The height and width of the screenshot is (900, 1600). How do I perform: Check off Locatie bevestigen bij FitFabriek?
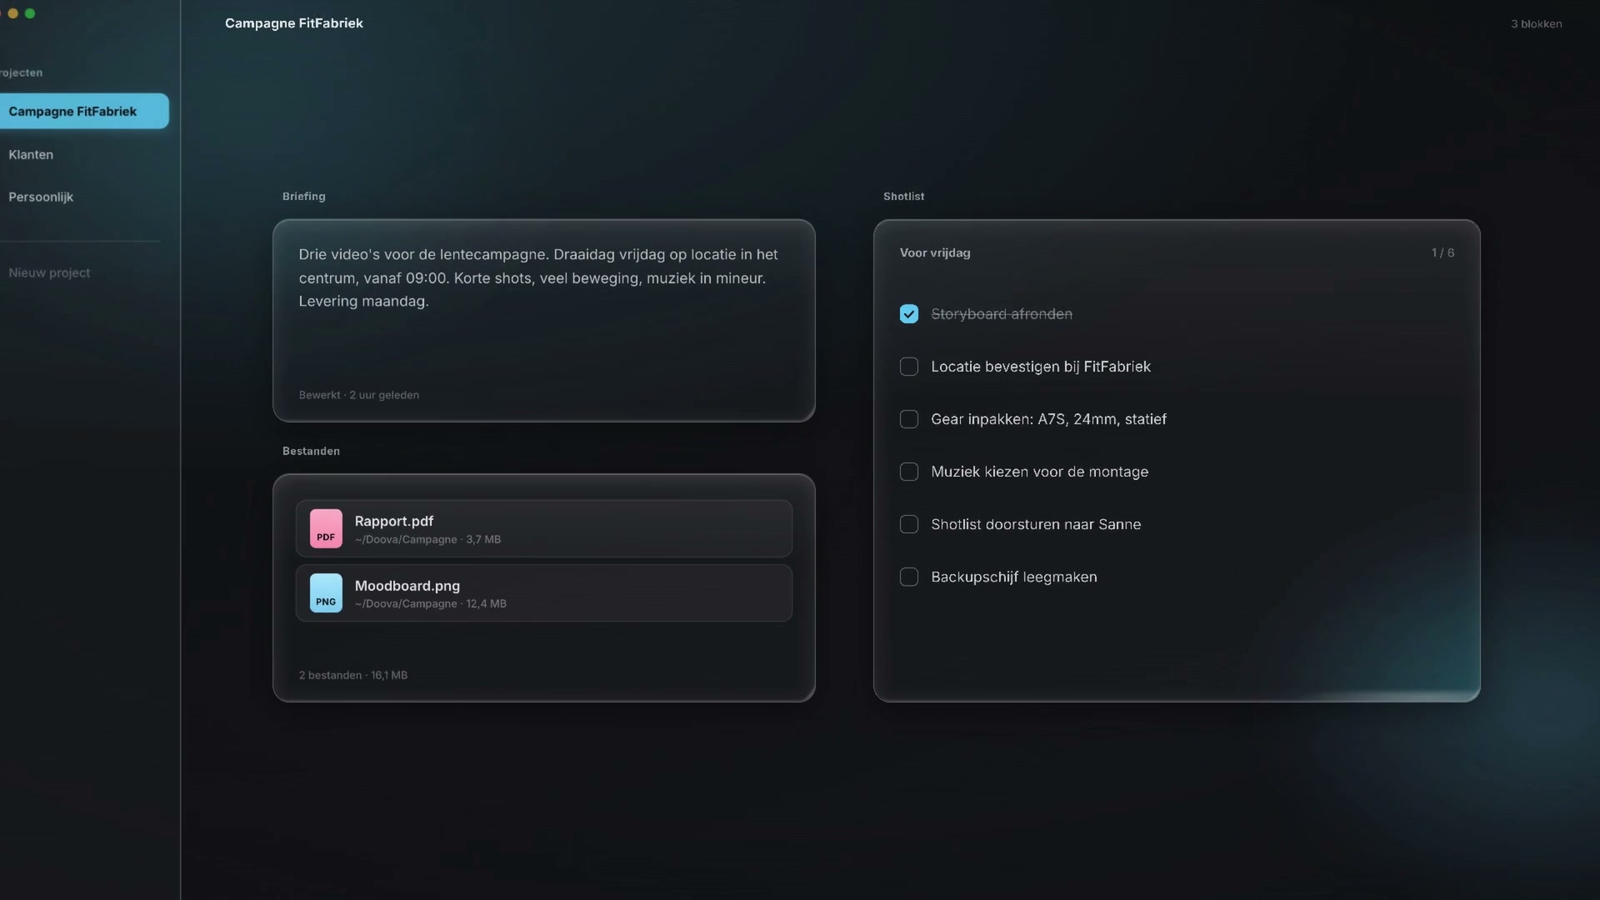(909, 367)
